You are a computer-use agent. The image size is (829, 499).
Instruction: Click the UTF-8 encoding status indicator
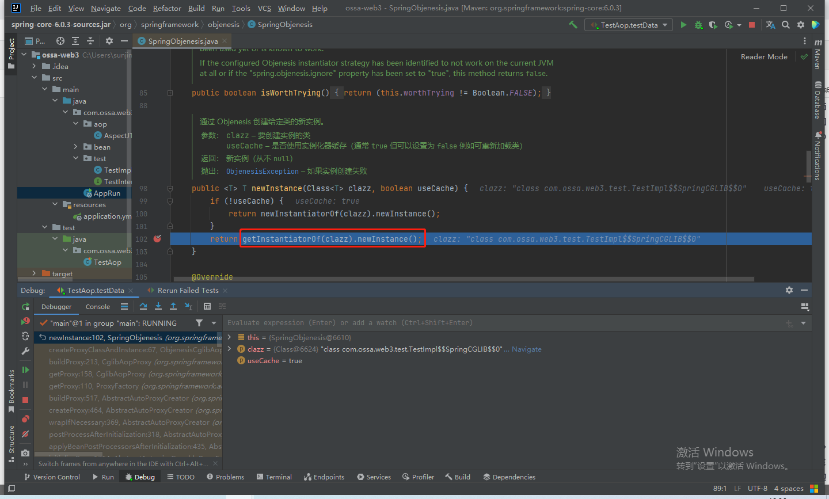[757, 488]
